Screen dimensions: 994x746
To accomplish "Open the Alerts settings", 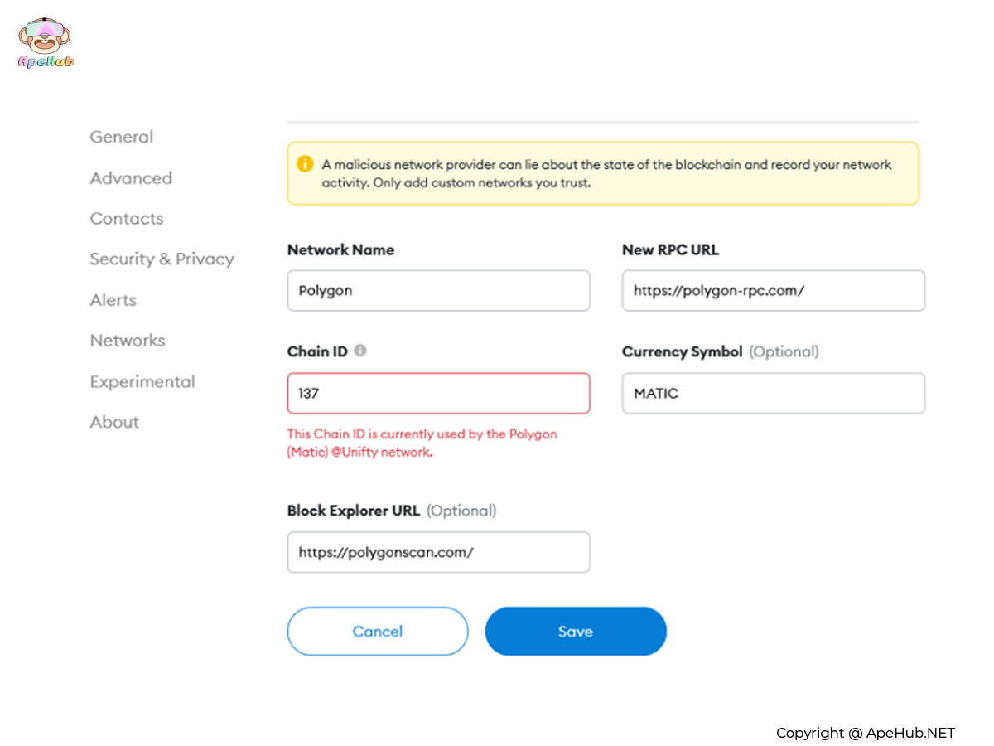I will tap(113, 300).
